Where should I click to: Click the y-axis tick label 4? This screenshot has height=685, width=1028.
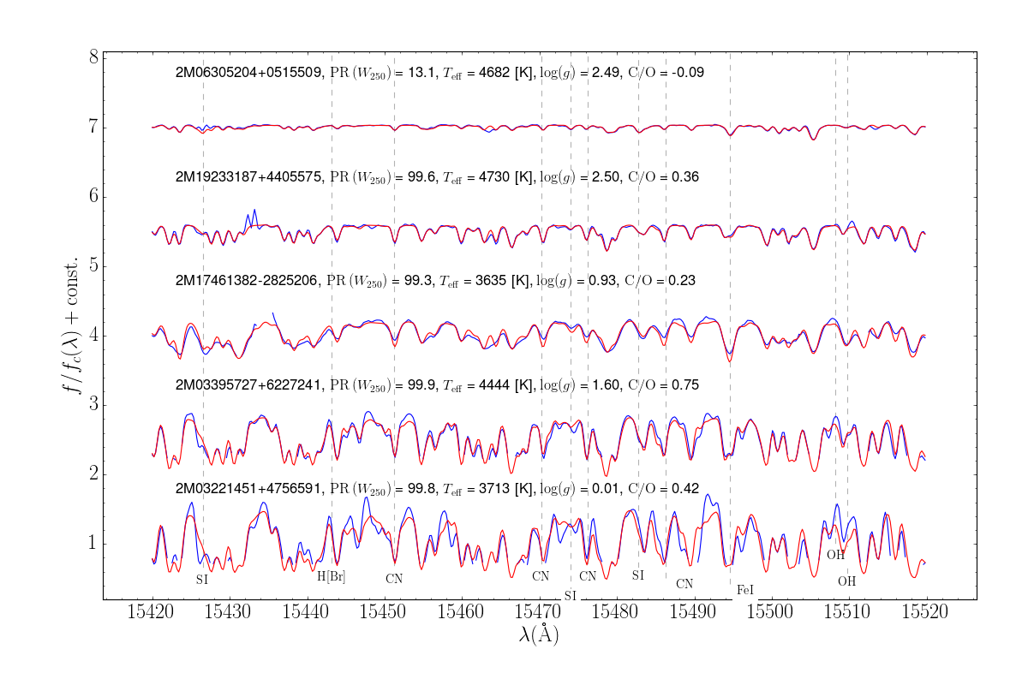coord(93,336)
